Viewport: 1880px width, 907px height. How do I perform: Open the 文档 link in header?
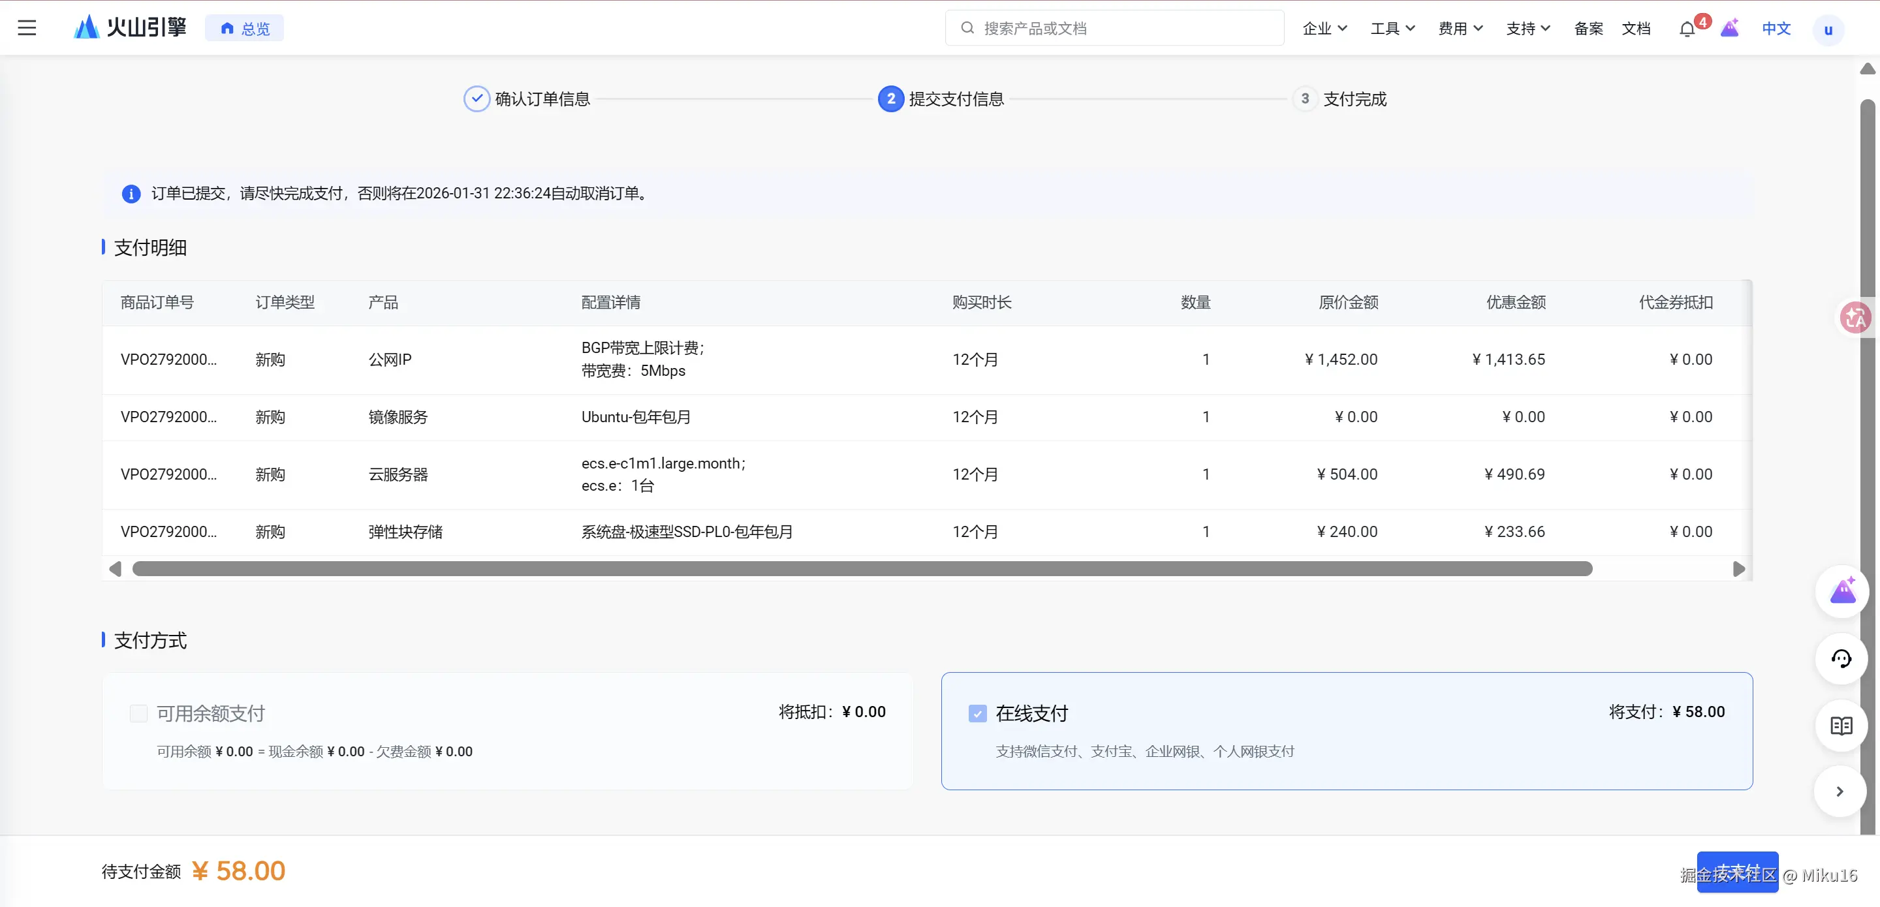click(1635, 29)
